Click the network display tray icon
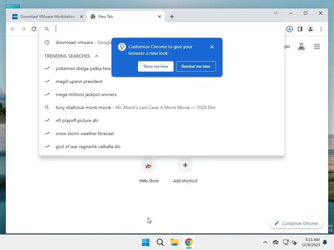The image size is (334, 250). point(286,242)
